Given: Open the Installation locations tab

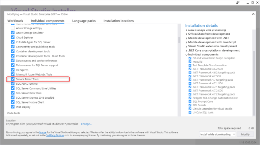Looking at the screenshot, I should click(118, 21).
